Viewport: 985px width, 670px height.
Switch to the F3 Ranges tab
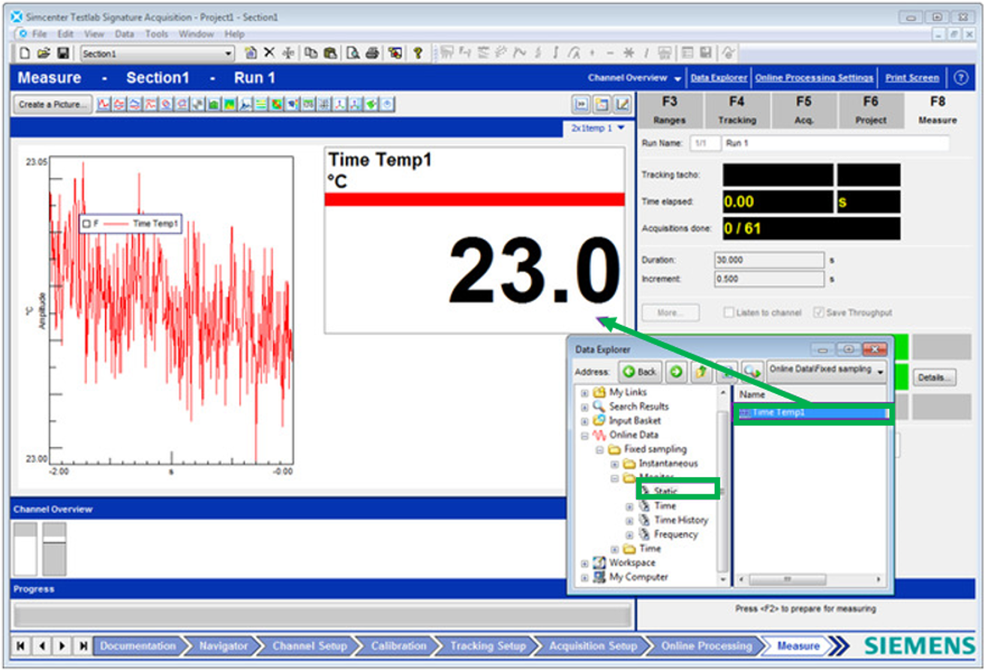(x=670, y=110)
